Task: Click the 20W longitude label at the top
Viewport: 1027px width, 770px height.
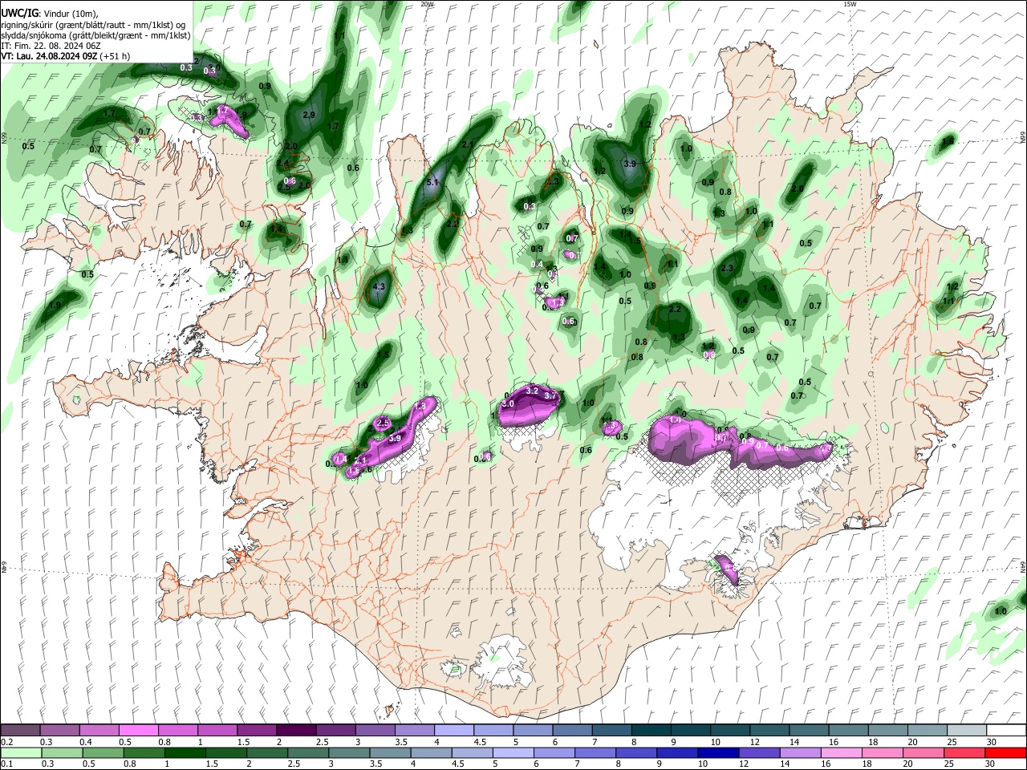Action: (x=427, y=4)
